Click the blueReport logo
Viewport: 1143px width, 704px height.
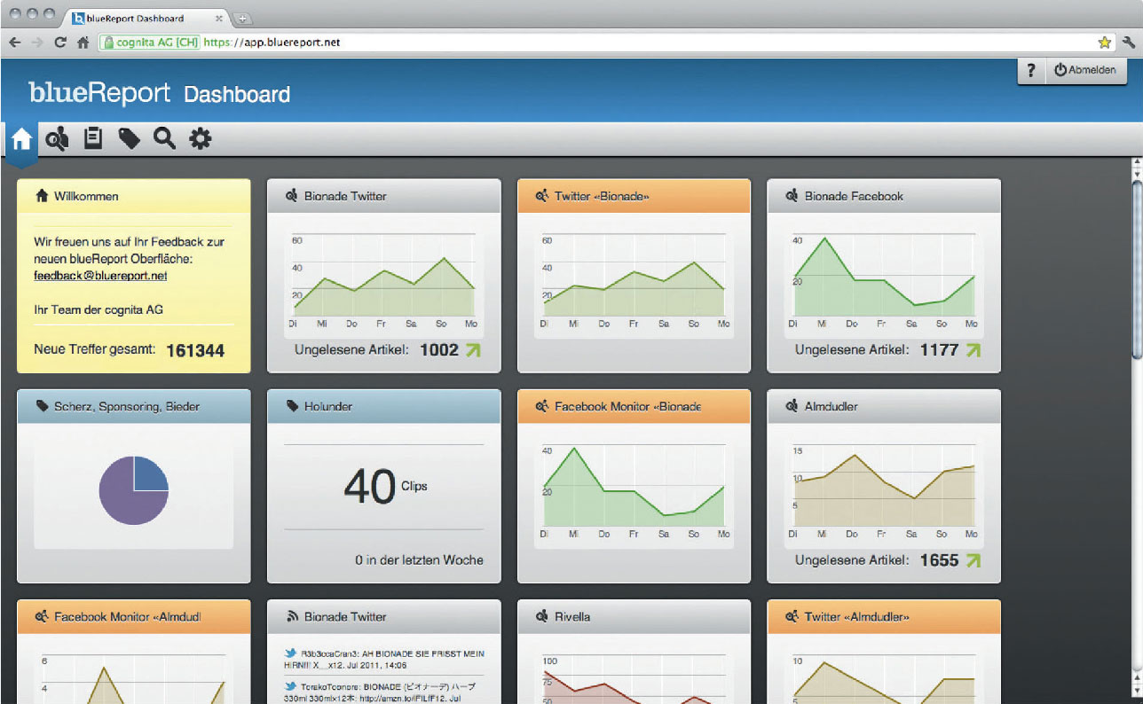click(99, 93)
